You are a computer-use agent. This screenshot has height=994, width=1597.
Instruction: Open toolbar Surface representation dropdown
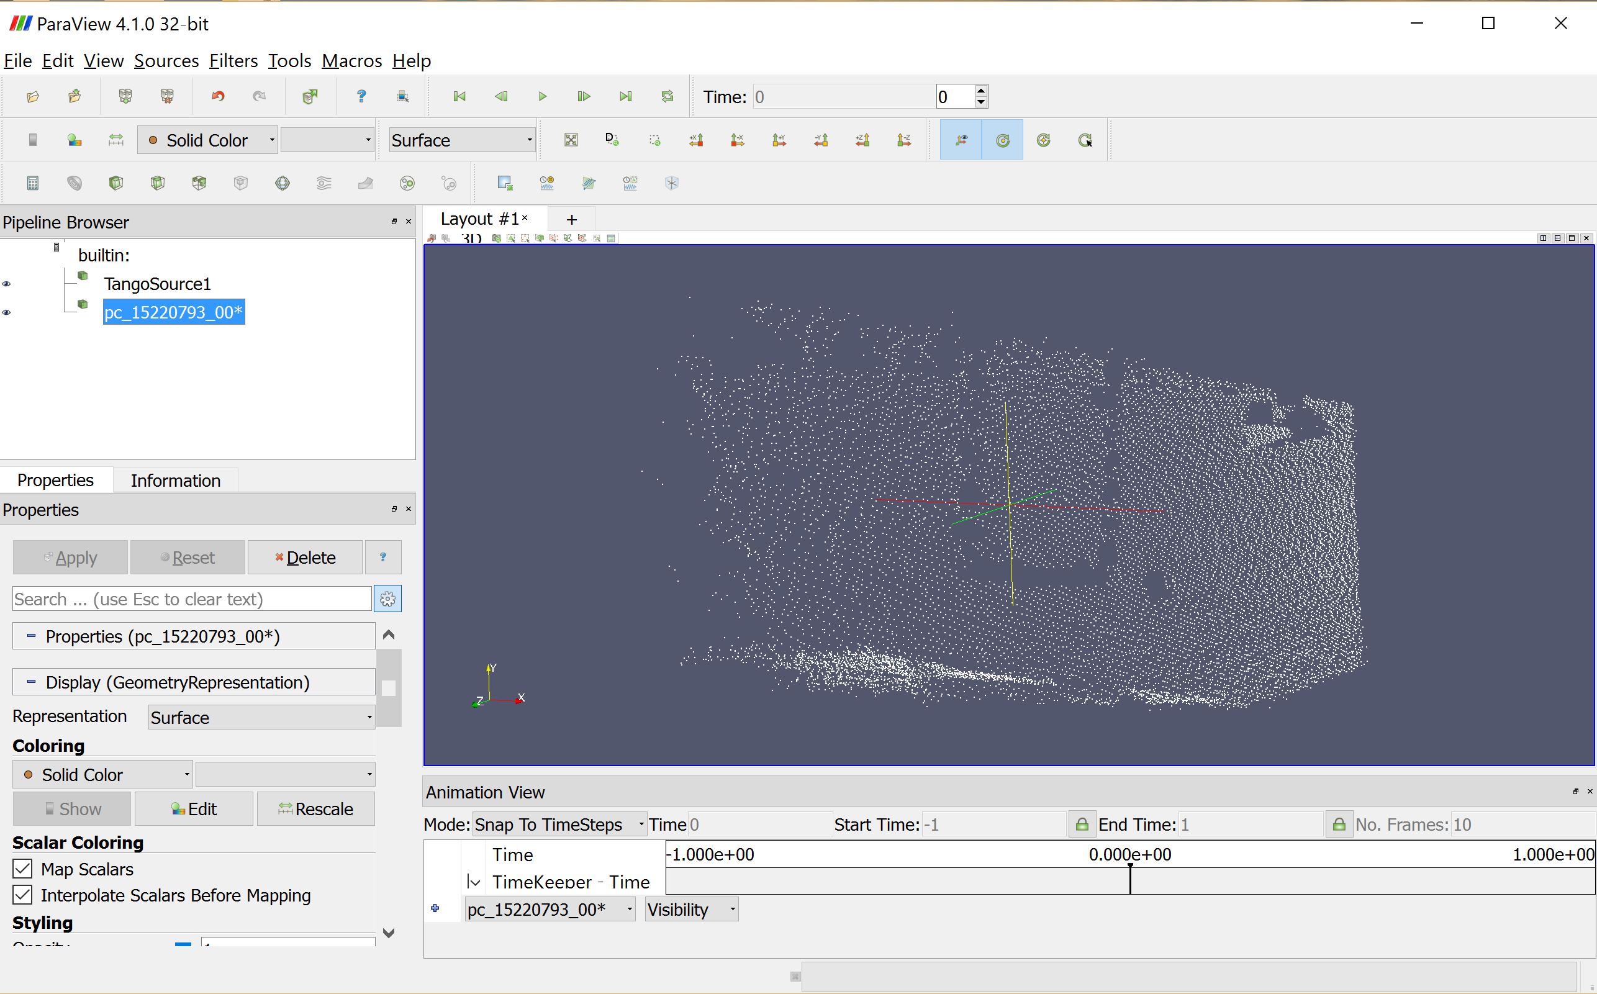(461, 140)
